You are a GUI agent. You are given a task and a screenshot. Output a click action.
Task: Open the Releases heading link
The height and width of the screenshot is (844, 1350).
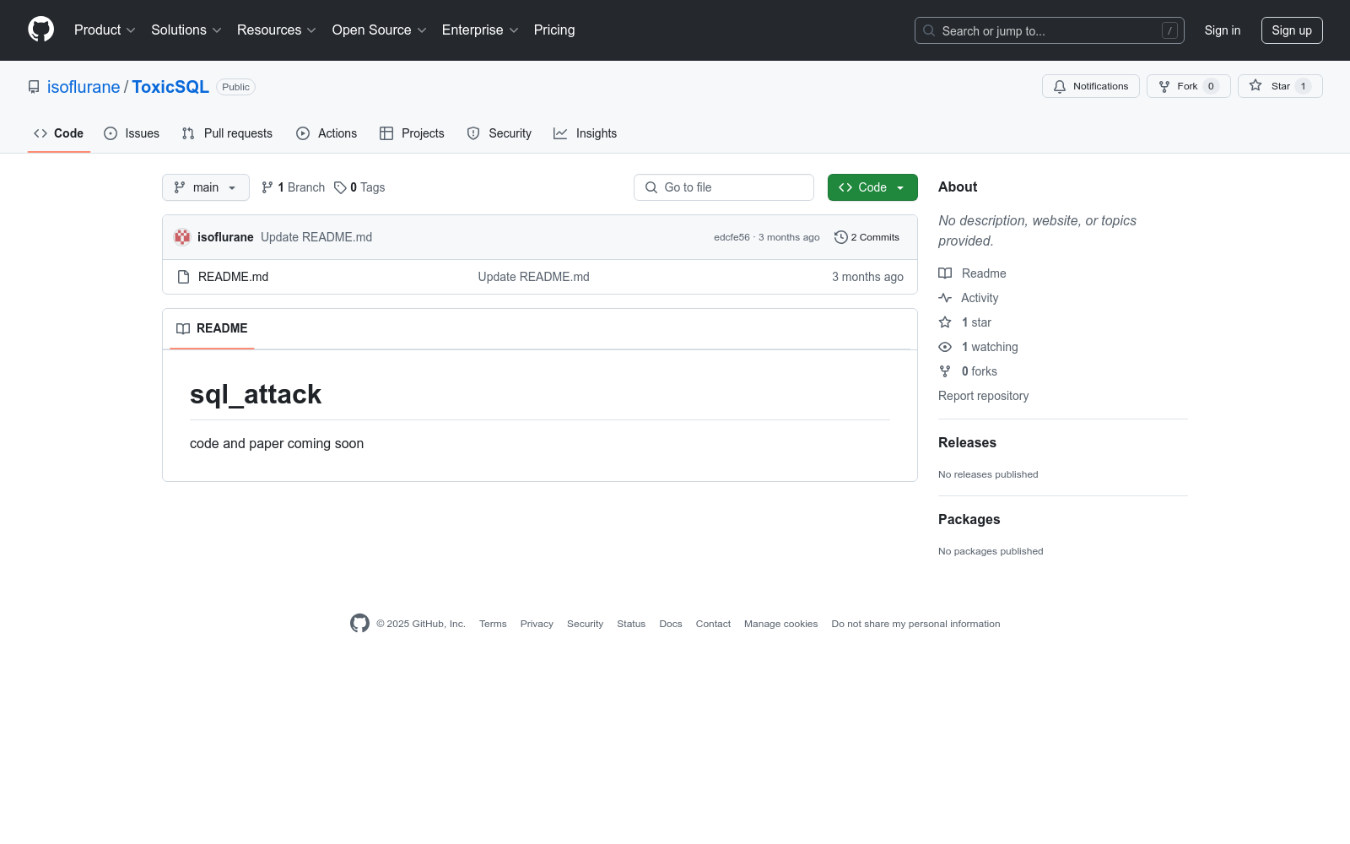[x=967, y=442]
